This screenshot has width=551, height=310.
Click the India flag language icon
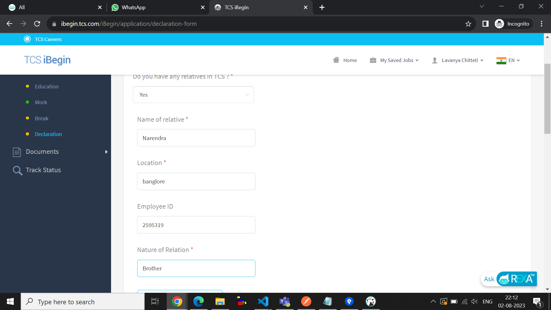point(501,61)
